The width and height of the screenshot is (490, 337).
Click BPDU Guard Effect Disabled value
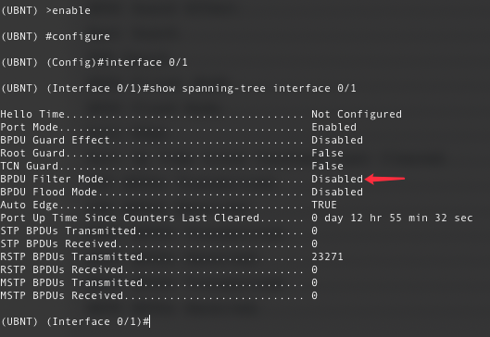tap(337, 140)
